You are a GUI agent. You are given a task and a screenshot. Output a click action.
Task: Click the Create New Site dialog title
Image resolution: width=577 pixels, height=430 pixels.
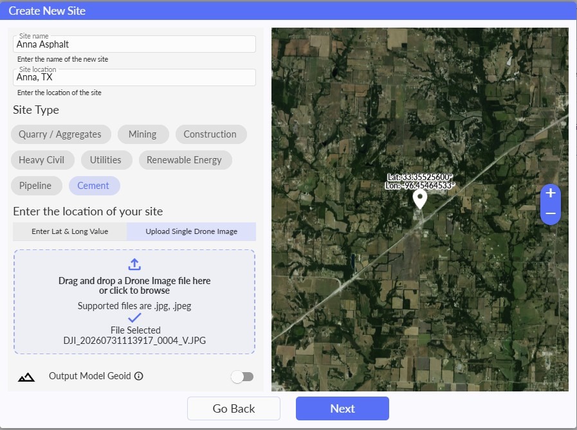[47, 11]
